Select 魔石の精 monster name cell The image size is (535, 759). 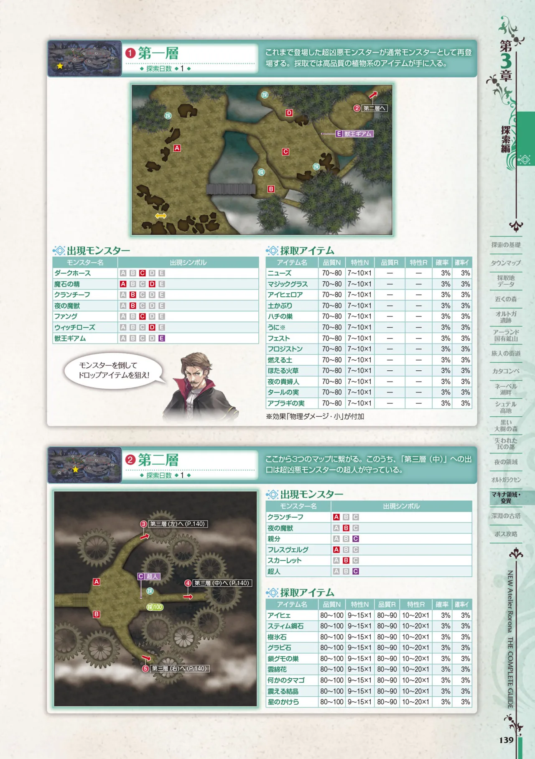tap(85, 284)
